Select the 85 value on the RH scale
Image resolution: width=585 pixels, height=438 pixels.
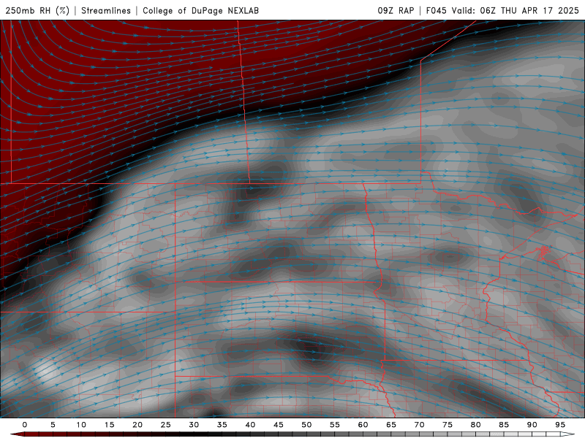tap(504, 425)
